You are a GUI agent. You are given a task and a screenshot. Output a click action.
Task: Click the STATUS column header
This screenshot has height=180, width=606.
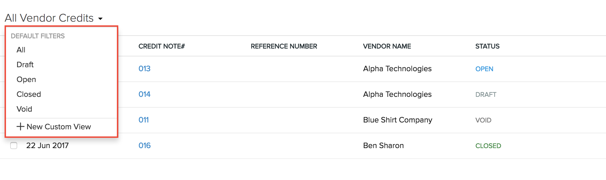487,46
